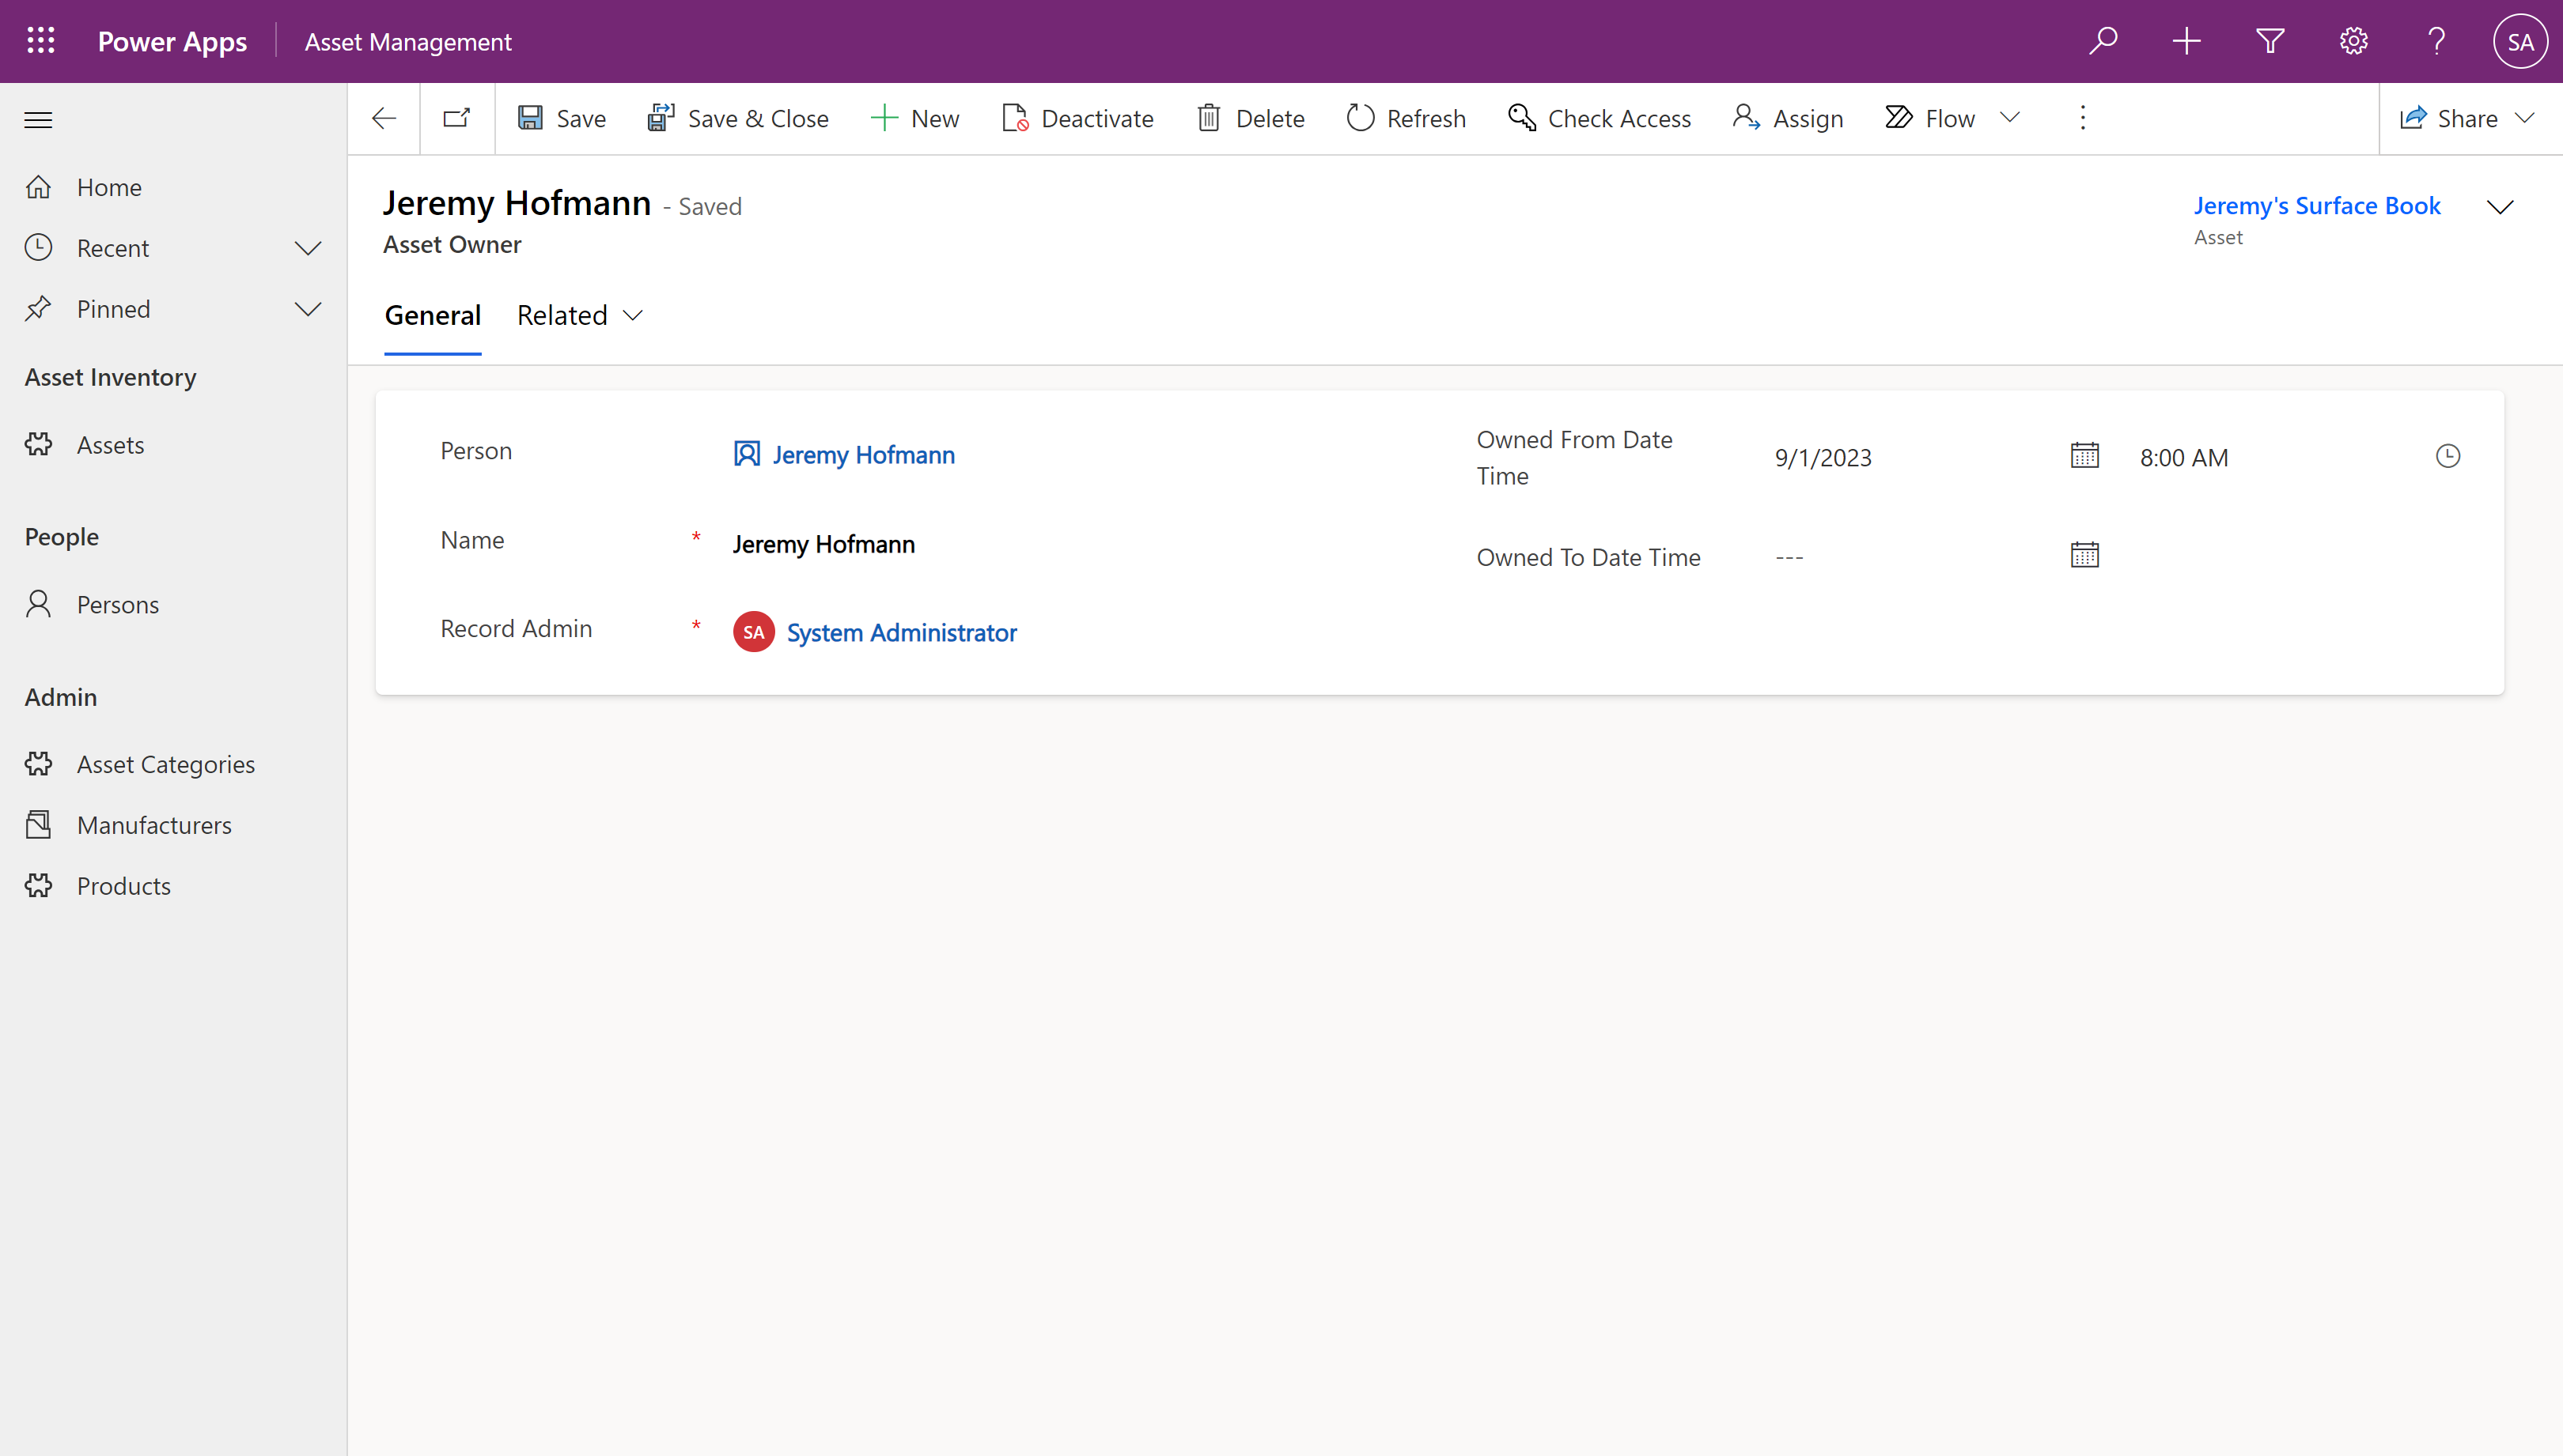Open the settings gear
The width and height of the screenshot is (2563, 1456).
(2354, 41)
